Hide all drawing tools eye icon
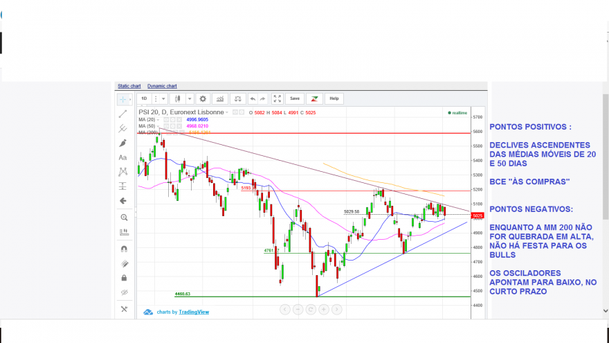This screenshot has width=609, height=343. pos(125,292)
